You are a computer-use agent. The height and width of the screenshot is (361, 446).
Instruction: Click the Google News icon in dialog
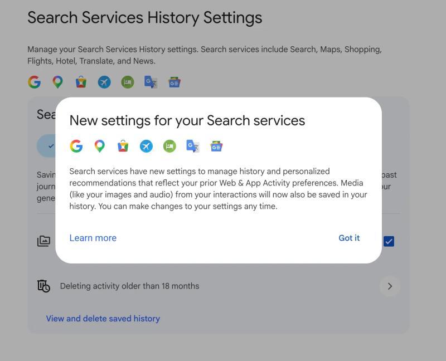pyautogui.click(x=216, y=147)
